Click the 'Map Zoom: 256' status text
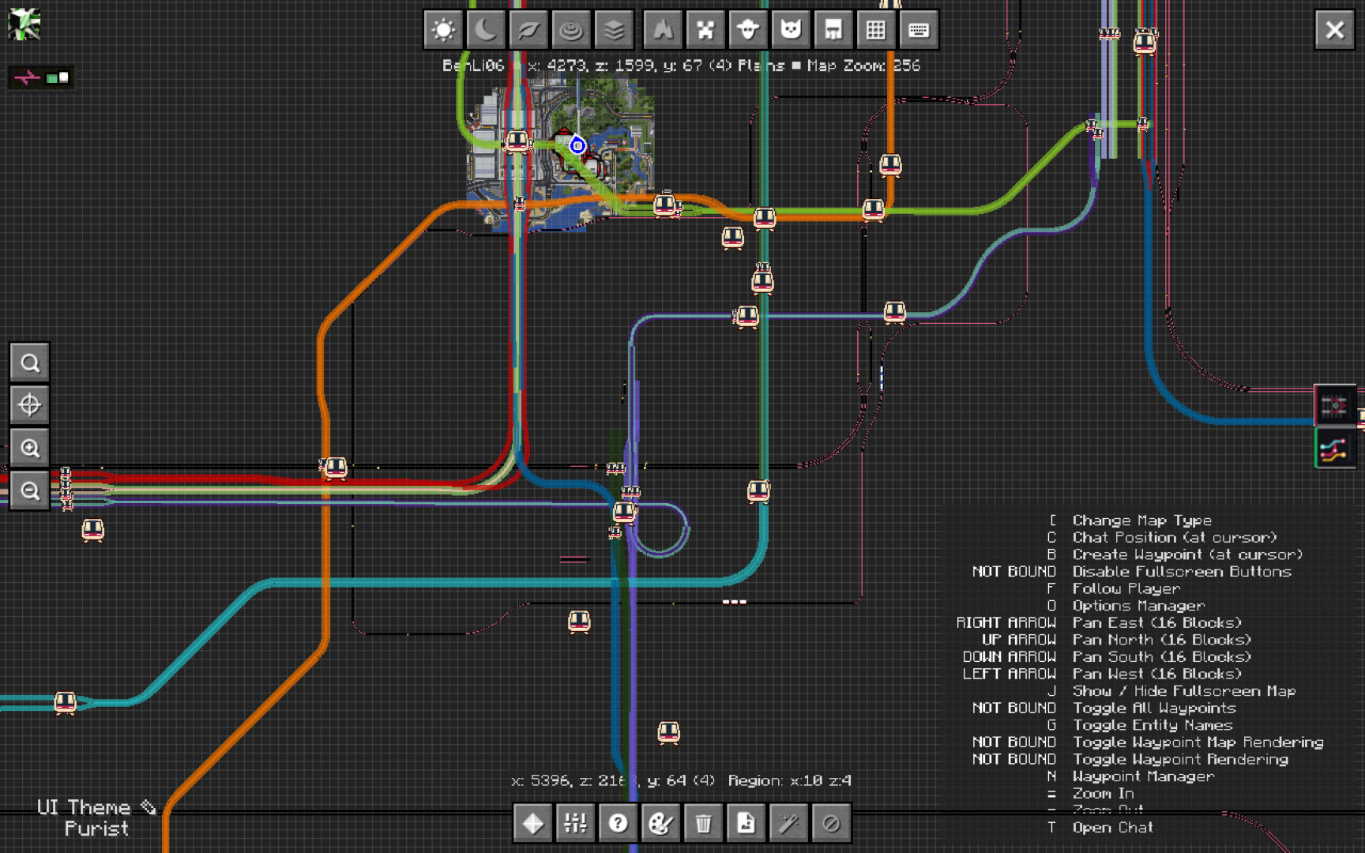 click(x=863, y=66)
